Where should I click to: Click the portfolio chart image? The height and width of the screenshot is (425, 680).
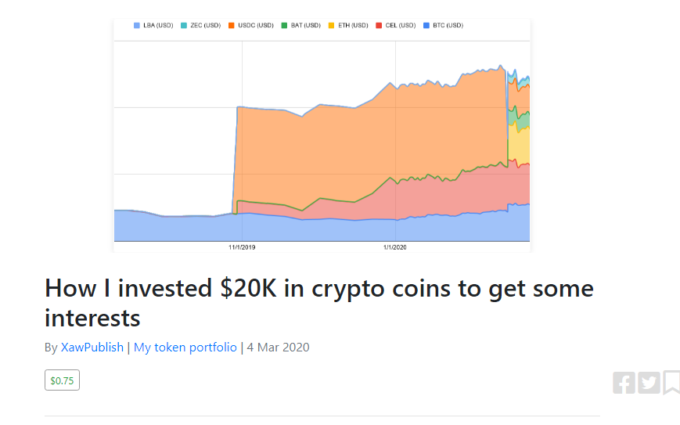[322, 135]
